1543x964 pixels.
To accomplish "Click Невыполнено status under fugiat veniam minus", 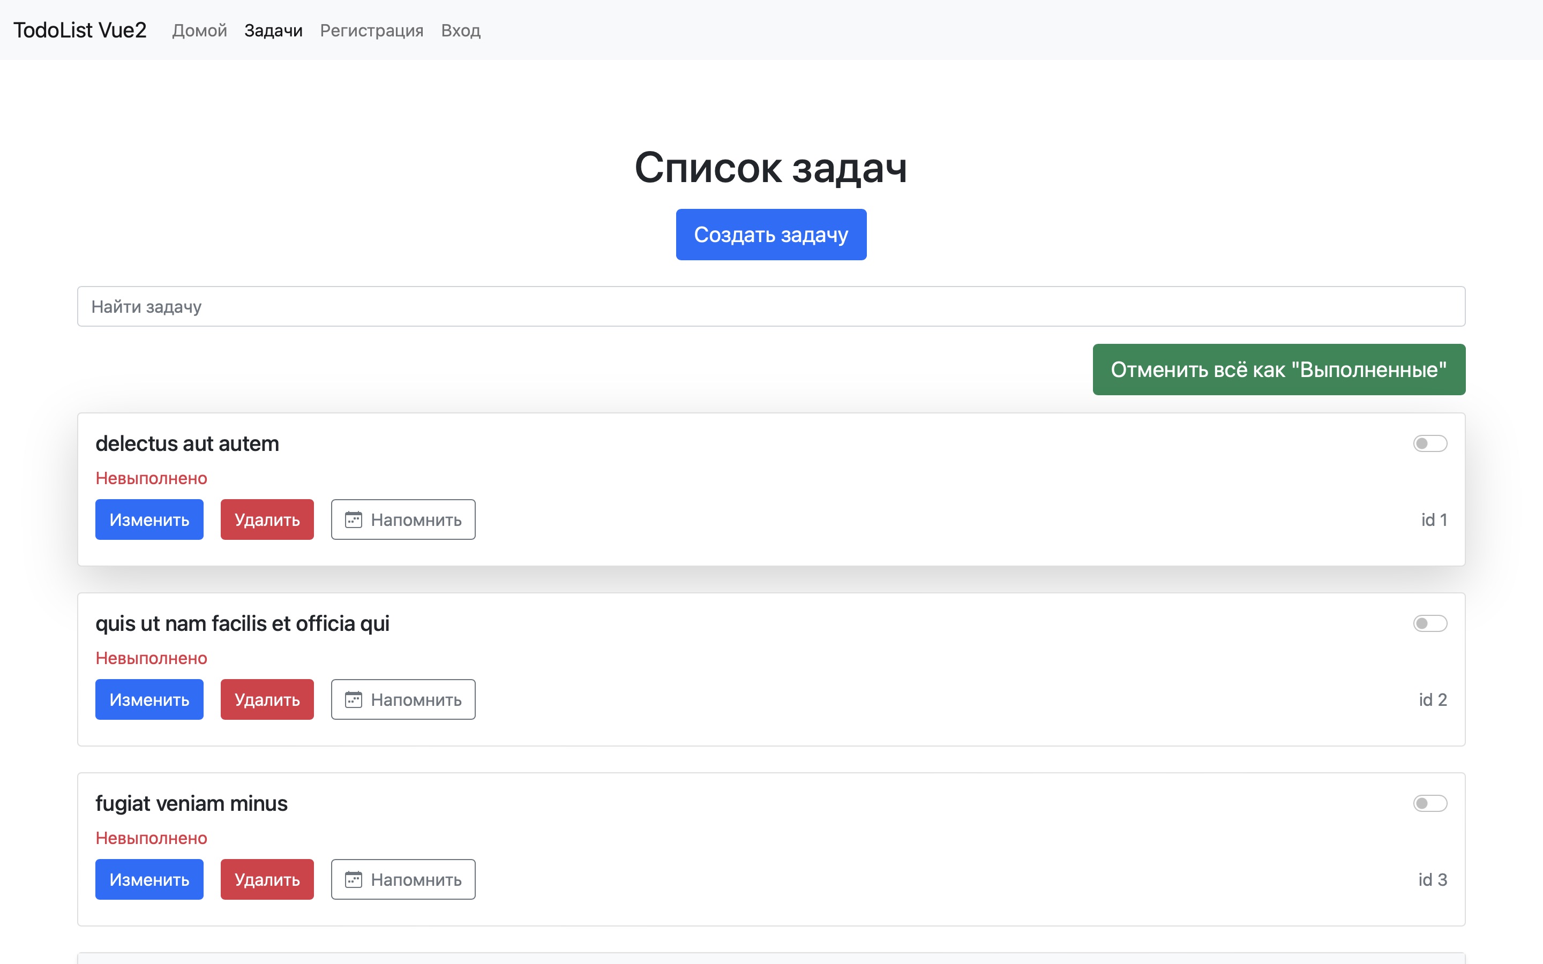I will [x=151, y=838].
